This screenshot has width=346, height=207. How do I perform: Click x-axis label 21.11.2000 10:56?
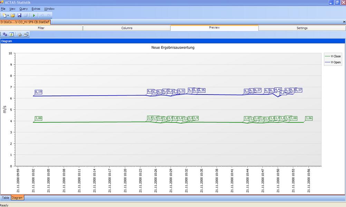tap(309, 180)
